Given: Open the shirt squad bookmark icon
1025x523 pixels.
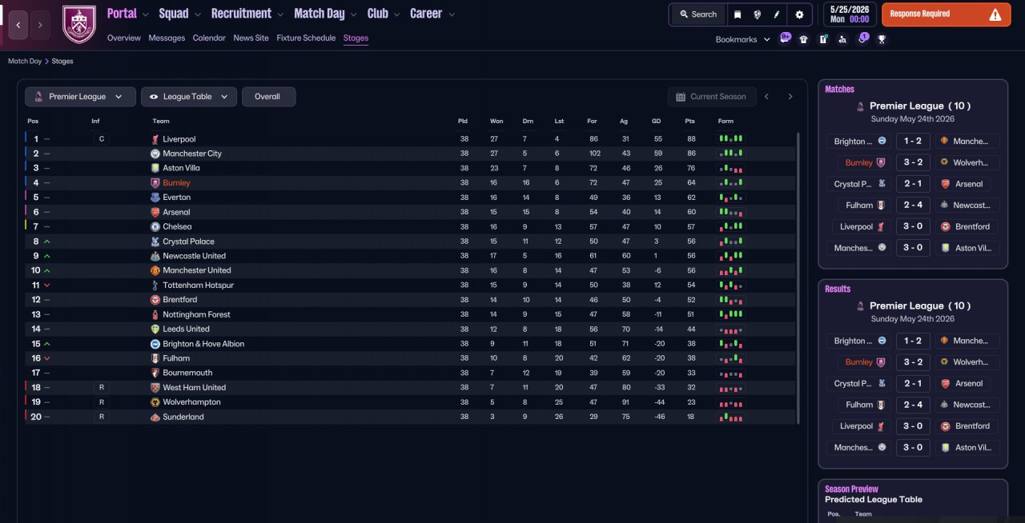Looking at the screenshot, I should click(804, 39).
